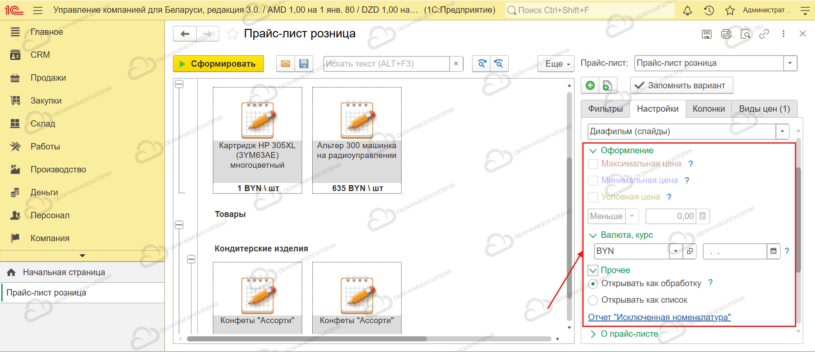This screenshot has width=815, height=352.
Task: Click find previous search icon
Action: pyautogui.click(x=499, y=64)
